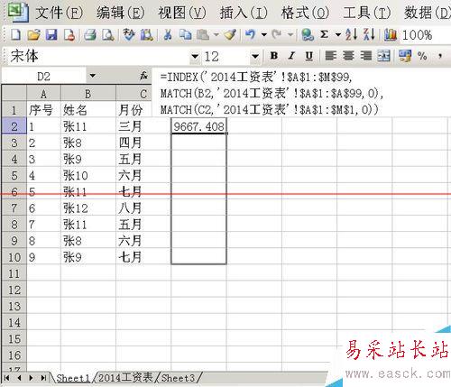Click the last sheet navigation arrow
This screenshot has width=451, height=387.
(43, 378)
